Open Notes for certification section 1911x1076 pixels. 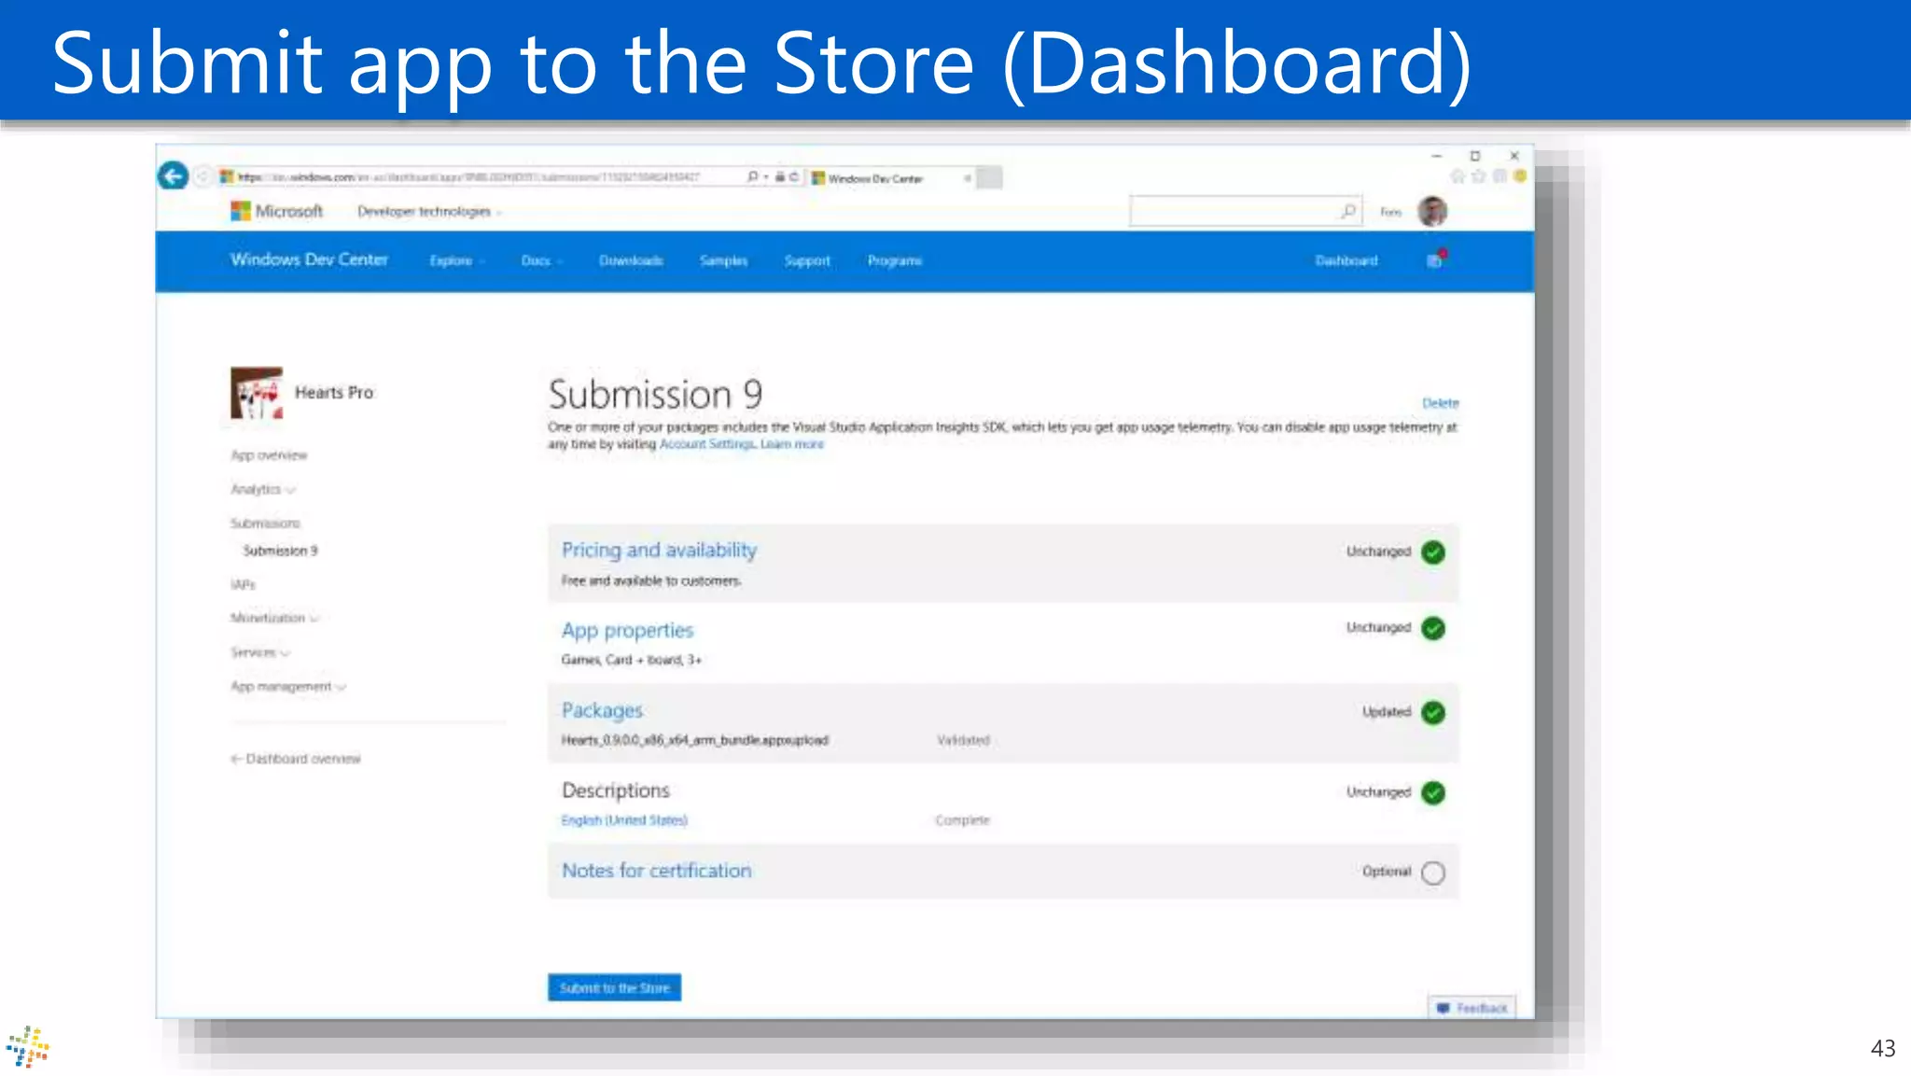coord(656,870)
